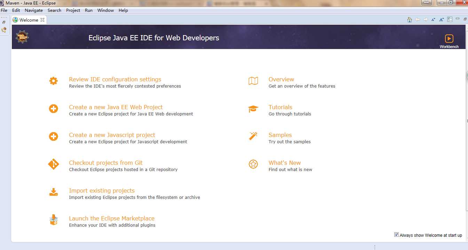
Task: Open Checkout projects from Git link
Action: 106,163
